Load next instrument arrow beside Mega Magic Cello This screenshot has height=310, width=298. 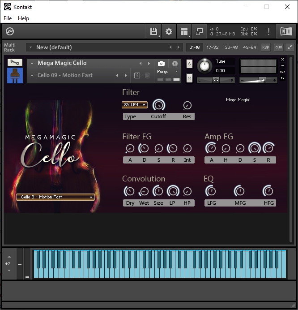[149, 64]
